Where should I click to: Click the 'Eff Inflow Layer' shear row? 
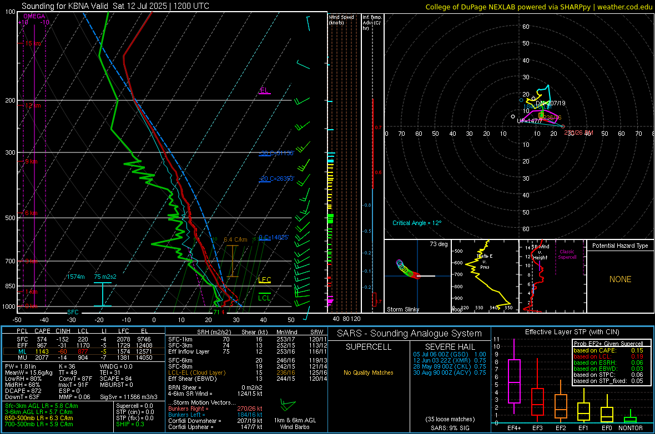coord(248,352)
